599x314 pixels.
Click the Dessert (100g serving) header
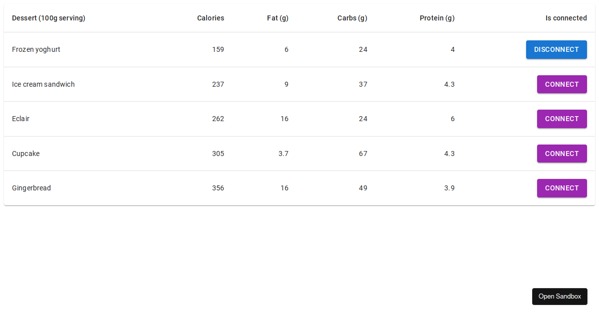click(48, 18)
